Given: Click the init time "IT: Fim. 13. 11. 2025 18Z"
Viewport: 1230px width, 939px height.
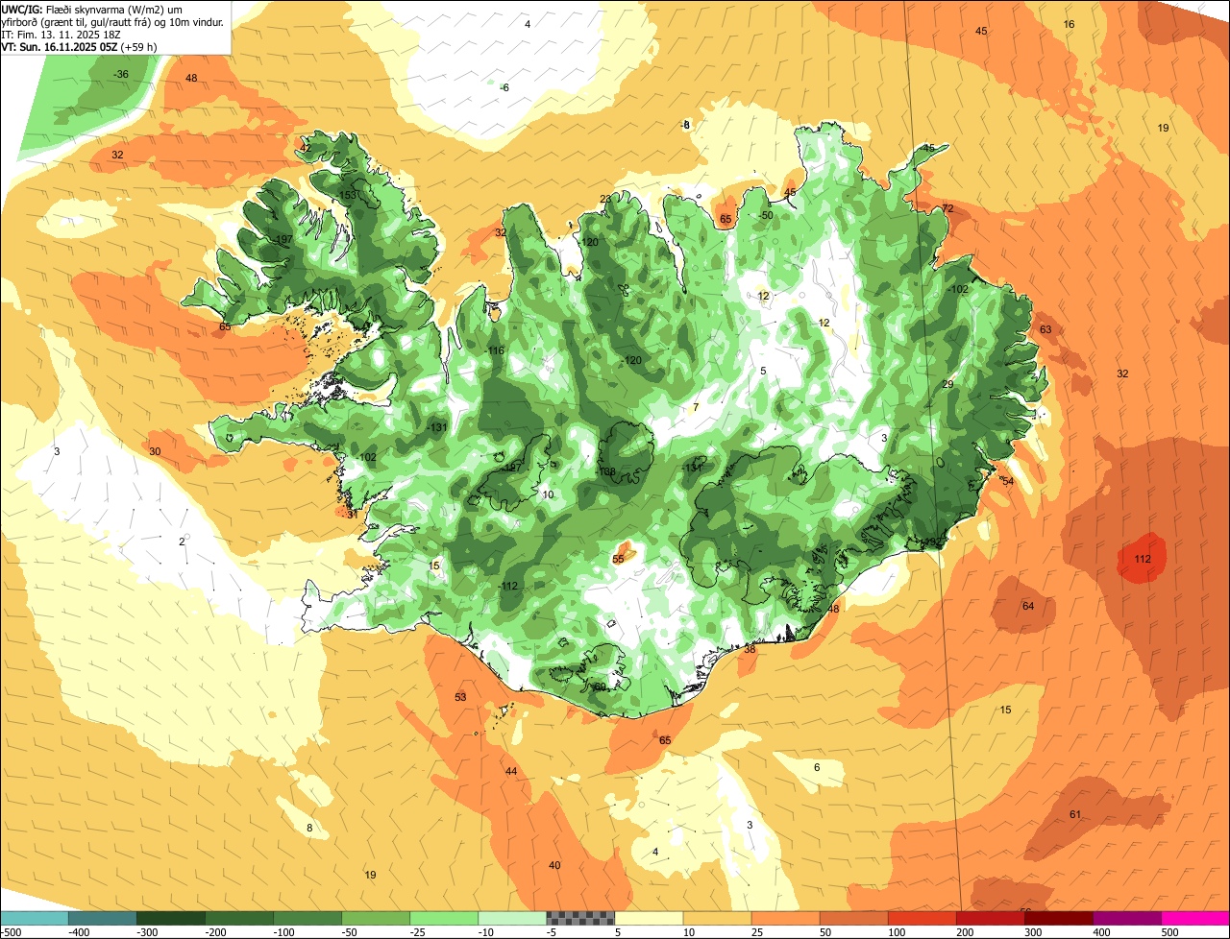Looking at the screenshot, I should [x=61, y=34].
